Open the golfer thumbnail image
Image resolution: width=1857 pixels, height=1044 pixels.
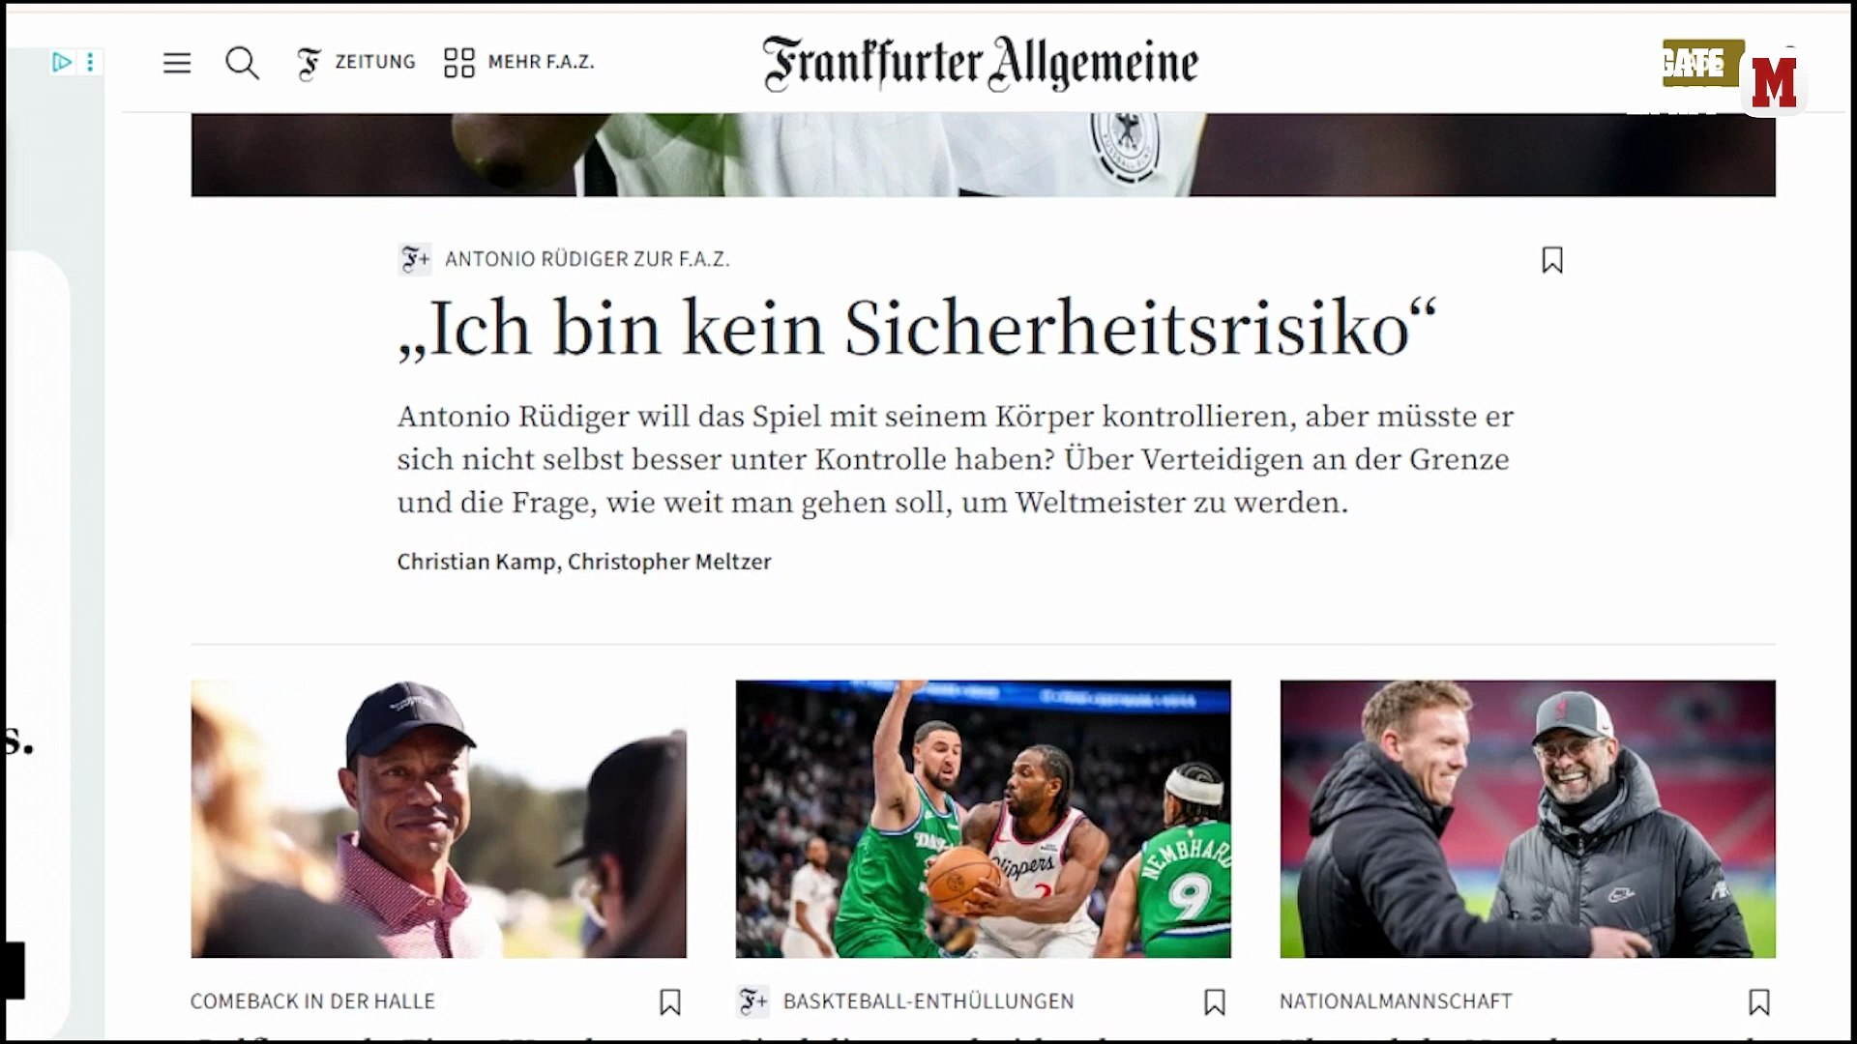click(439, 819)
